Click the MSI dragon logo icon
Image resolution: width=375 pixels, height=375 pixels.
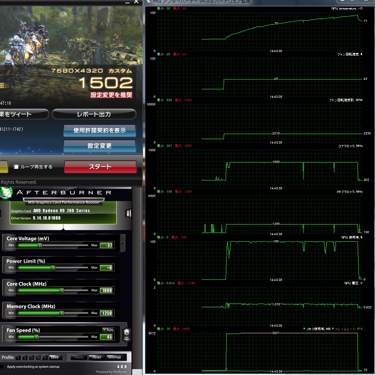point(6,193)
